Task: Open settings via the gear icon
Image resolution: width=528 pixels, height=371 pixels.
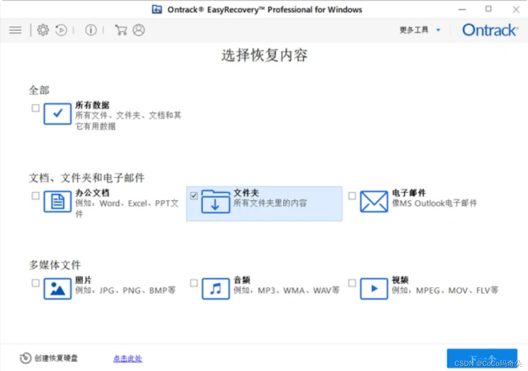Action: (x=43, y=30)
